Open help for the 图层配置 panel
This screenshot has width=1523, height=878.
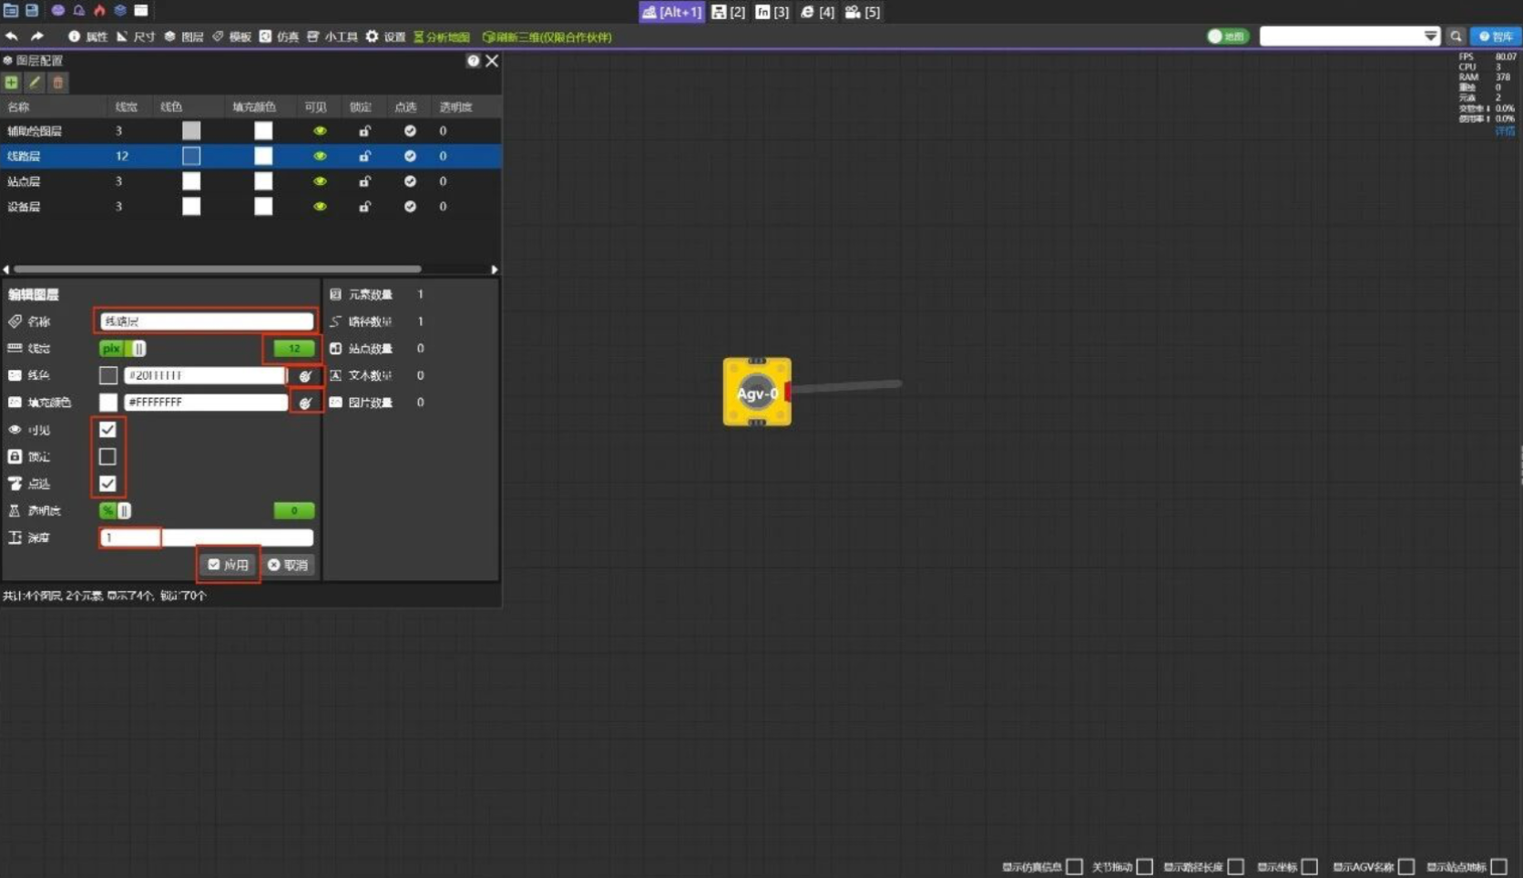point(473,61)
